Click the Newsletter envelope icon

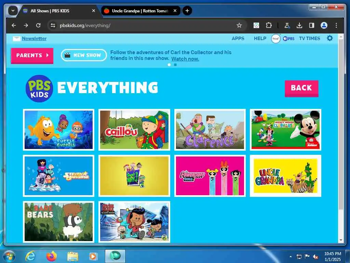(16, 38)
